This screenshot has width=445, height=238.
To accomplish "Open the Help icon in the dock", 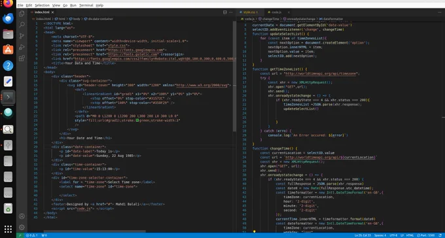I will (8, 65).
